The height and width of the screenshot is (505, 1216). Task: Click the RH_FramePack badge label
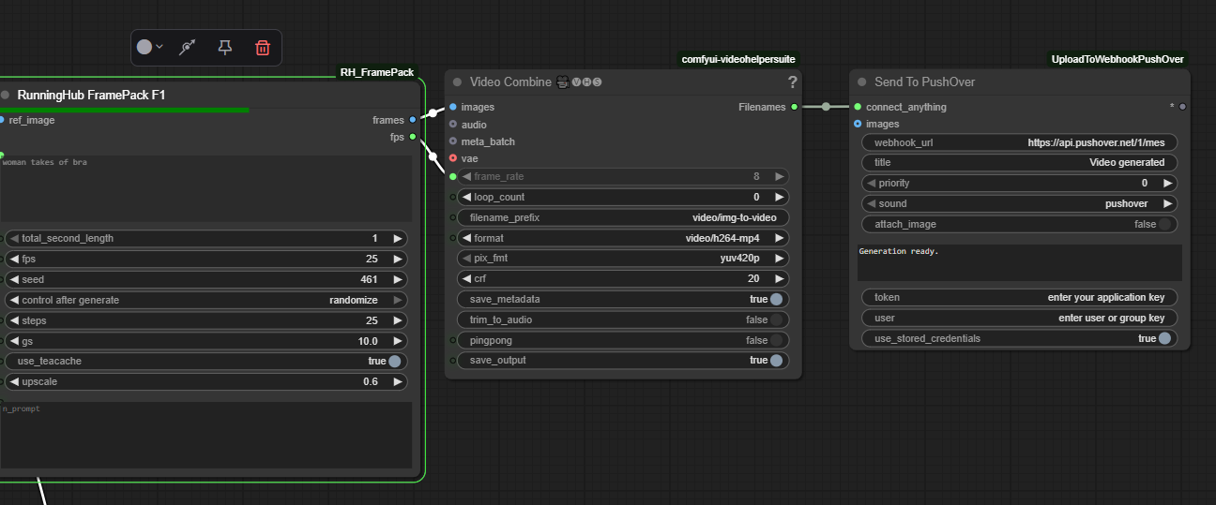(376, 72)
